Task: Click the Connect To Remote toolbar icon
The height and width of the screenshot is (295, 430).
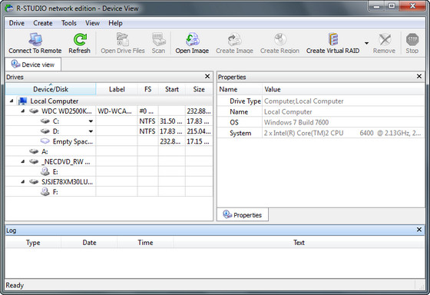Action: pyautogui.click(x=35, y=39)
